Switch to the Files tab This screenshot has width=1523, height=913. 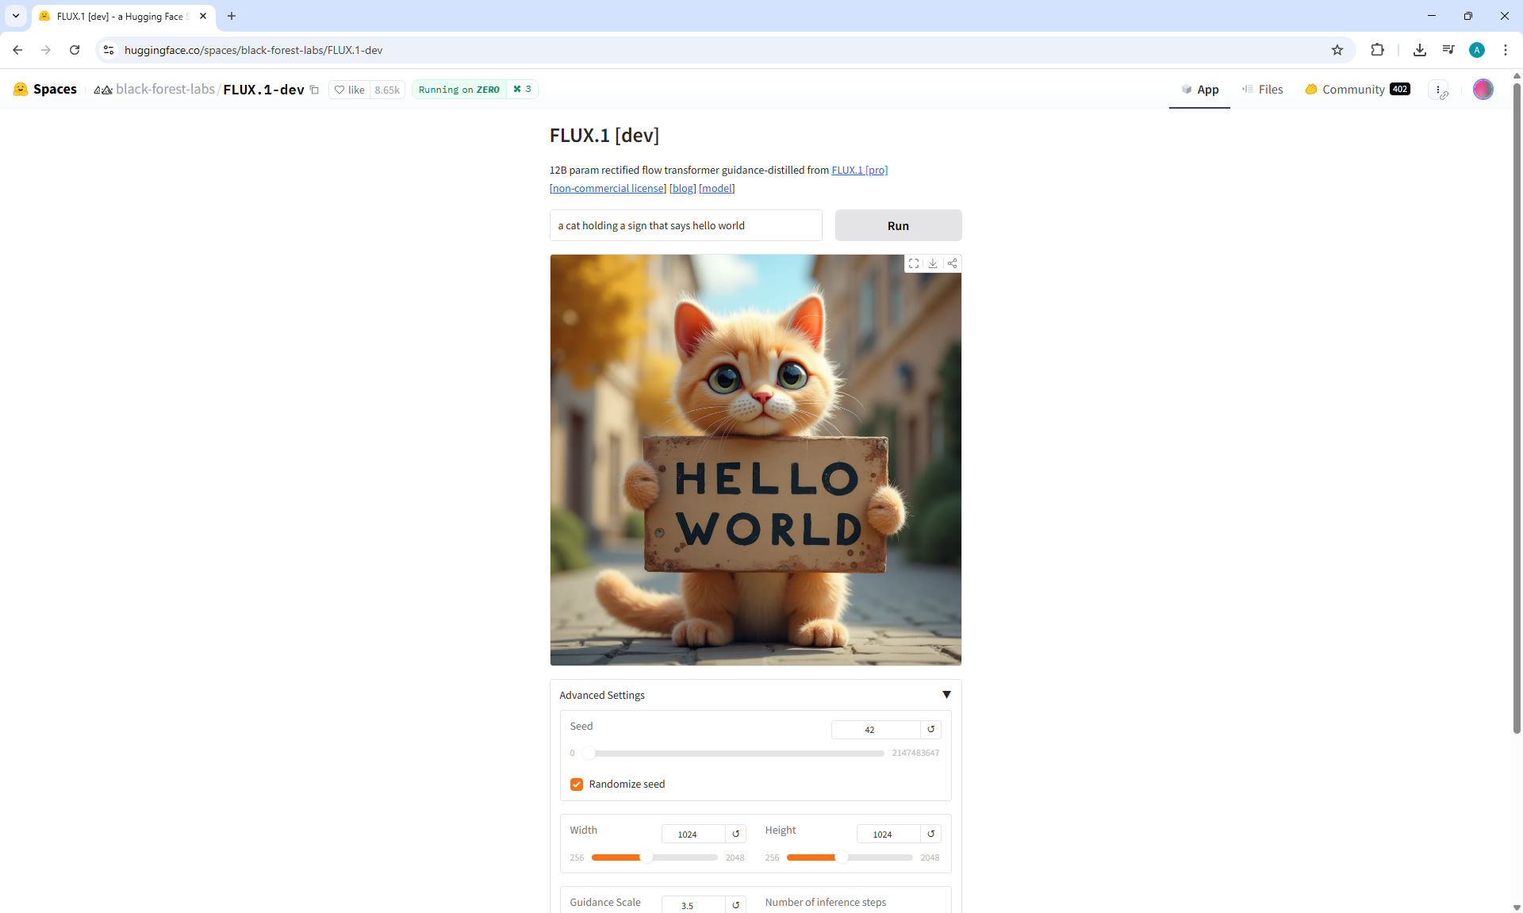tap(1262, 90)
